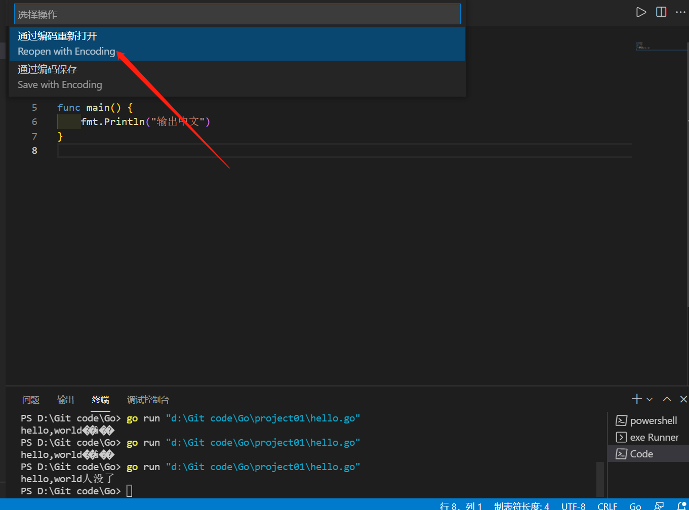Select the exe Runner terminal instance
Screen dimensions: 689x510
(648, 437)
